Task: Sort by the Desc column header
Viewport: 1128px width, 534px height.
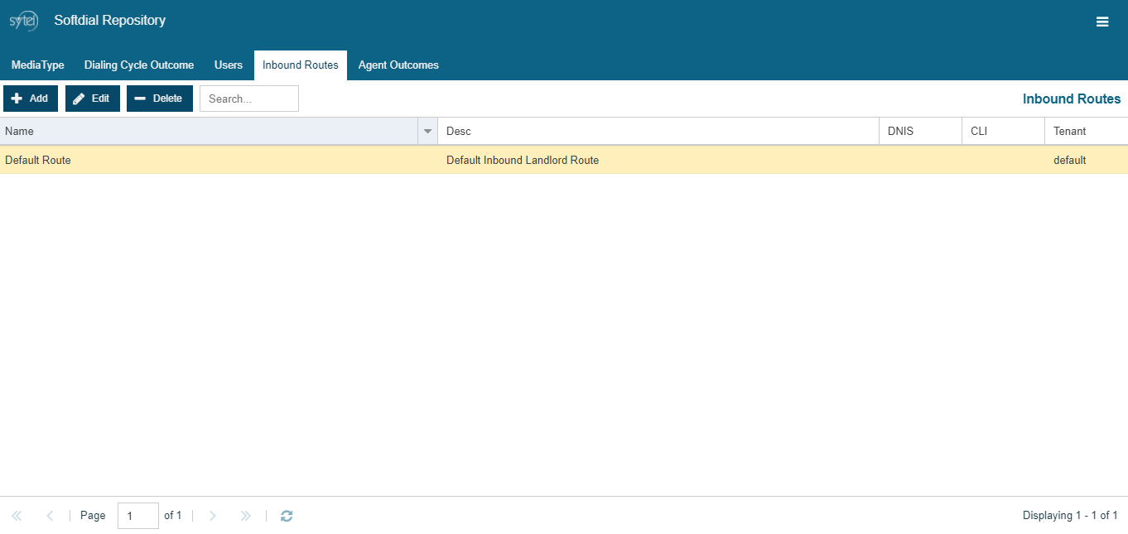Action: tap(658, 131)
